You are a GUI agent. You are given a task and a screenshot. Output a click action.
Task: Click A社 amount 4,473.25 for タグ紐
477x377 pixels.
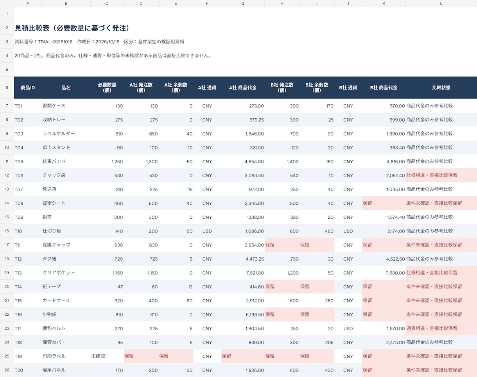click(243, 259)
